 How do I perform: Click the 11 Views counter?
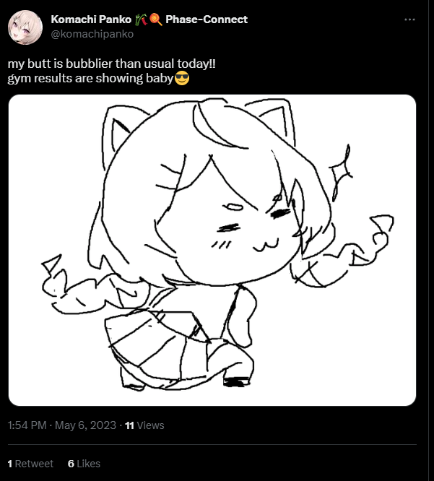144,425
